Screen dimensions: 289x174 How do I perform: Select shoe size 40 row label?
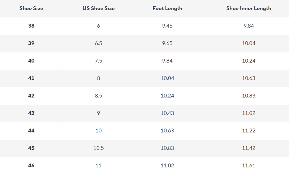pyautogui.click(x=31, y=61)
